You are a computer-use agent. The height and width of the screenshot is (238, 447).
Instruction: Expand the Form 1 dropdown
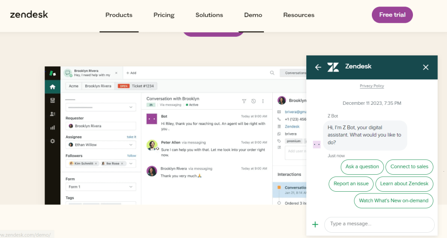131,187
